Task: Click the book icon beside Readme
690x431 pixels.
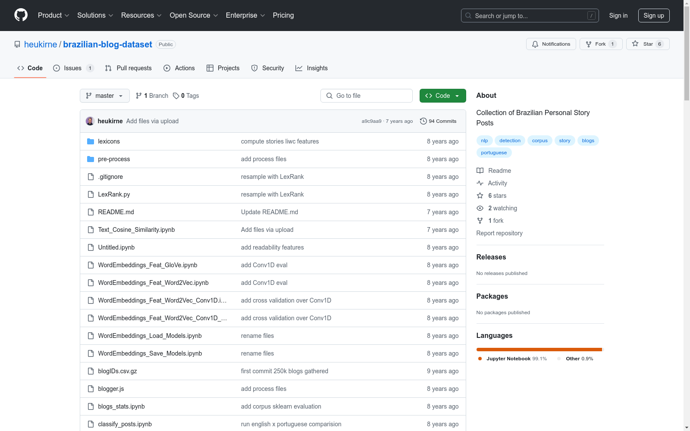Action: pyautogui.click(x=480, y=171)
